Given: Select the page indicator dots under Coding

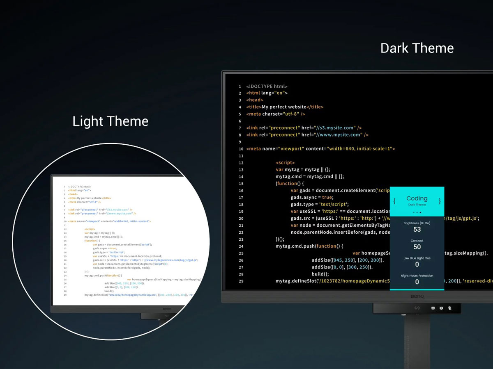Looking at the screenshot, I should click(x=417, y=212).
